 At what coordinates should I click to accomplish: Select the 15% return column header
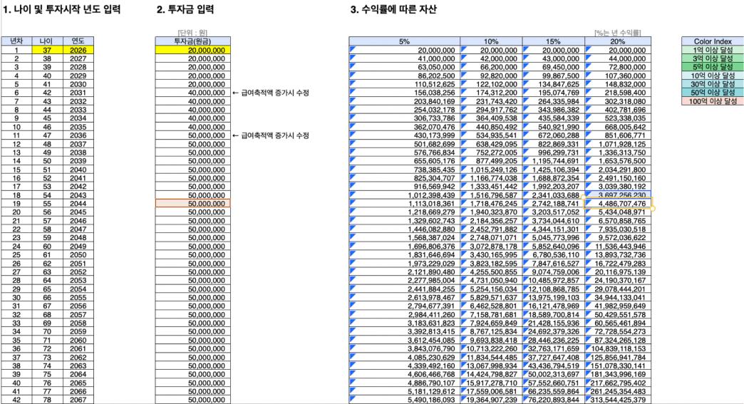pos(552,42)
